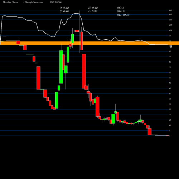Click the 45 price axis label

coord(170,88)
